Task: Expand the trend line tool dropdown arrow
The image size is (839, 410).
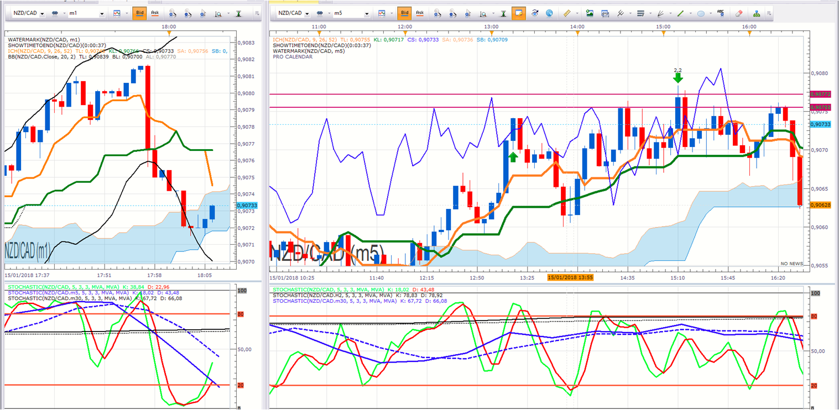Action: point(690,13)
